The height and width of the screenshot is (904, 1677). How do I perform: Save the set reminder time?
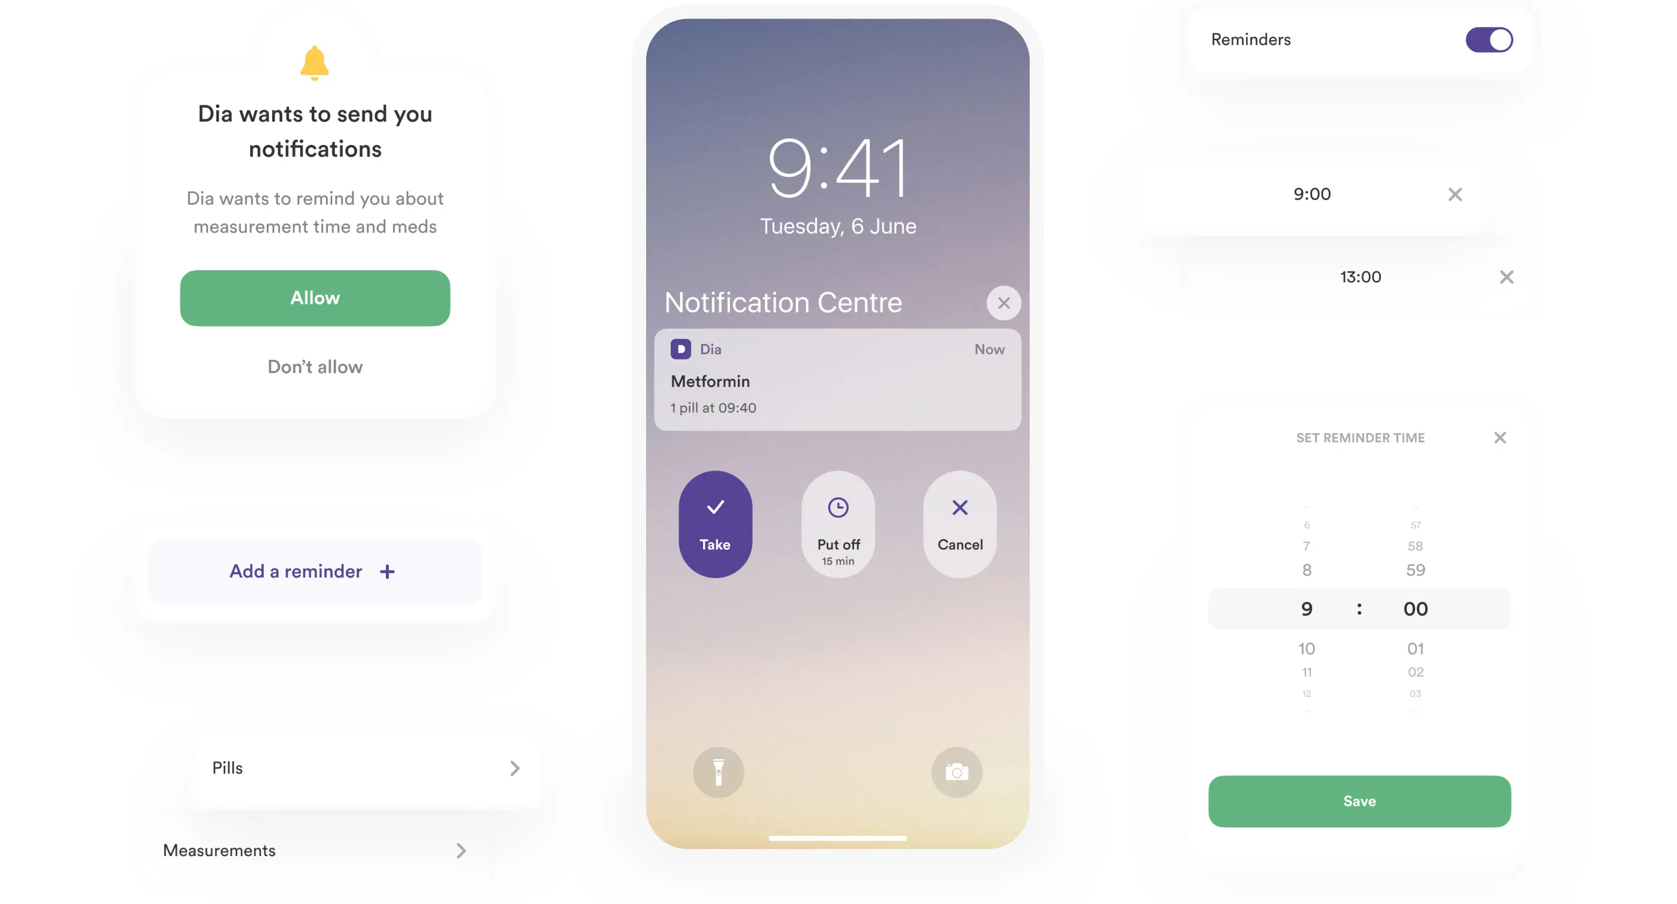click(x=1359, y=800)
